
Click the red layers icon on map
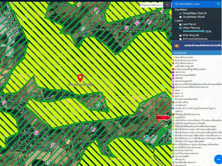point(167,5)
